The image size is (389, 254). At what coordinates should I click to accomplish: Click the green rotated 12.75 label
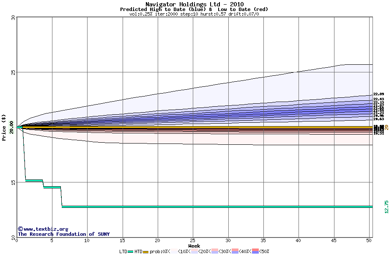386,207
